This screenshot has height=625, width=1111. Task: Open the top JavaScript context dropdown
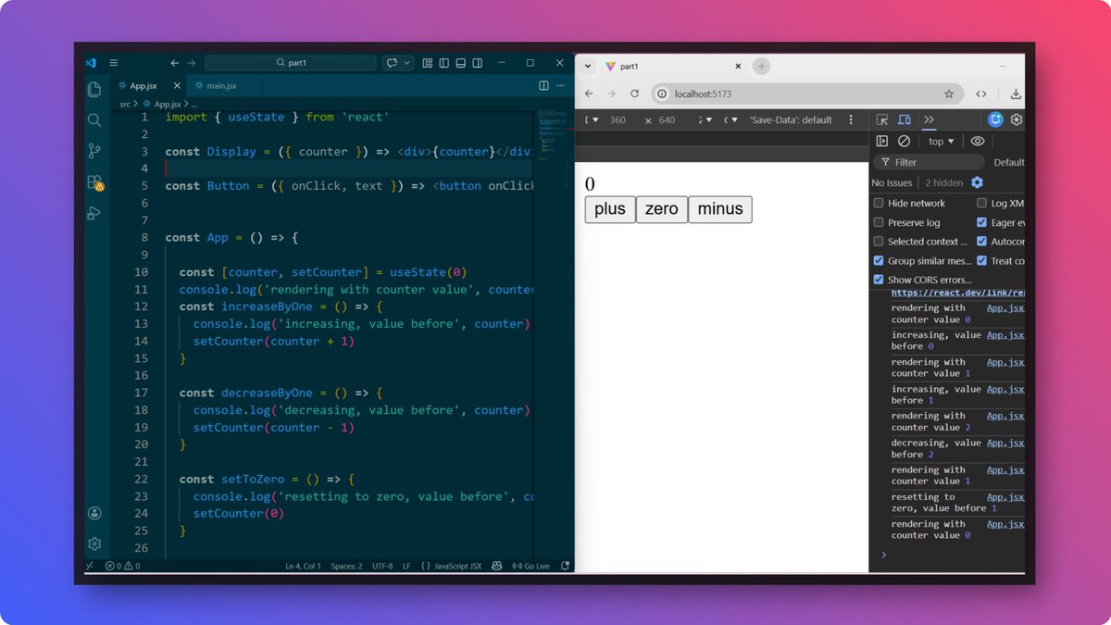coord(942,141)
